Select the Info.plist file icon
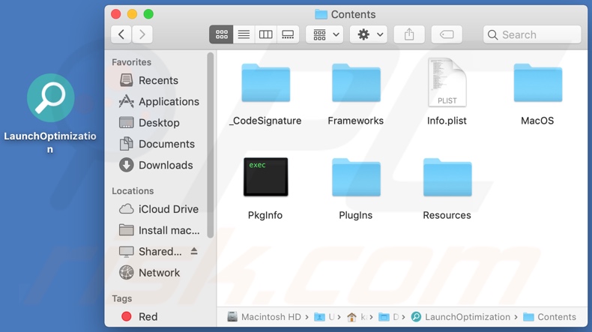592x332 pixels. (447, 82)
